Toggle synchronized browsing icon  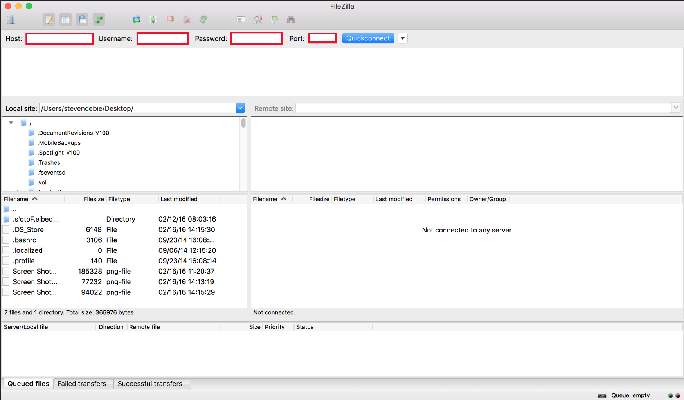(275, 19)
